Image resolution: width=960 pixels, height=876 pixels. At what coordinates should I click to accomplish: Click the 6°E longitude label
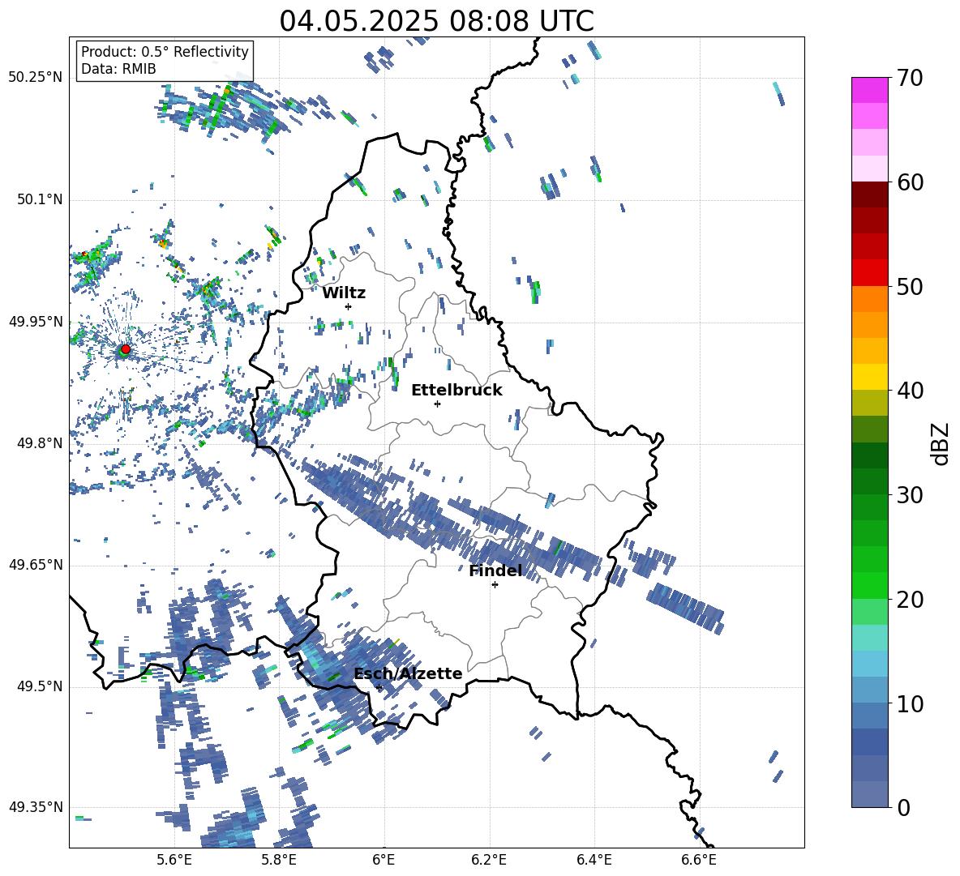pyautogui.click(x=384, y=860)
